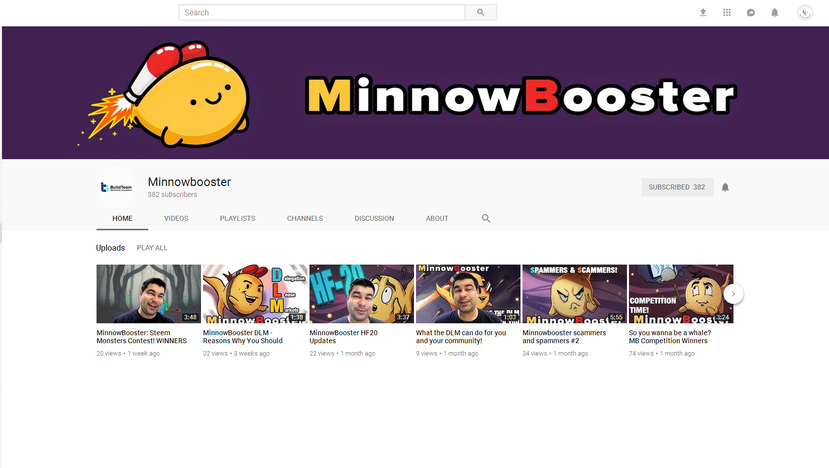
Task: Click title 'MinnowBooster: Steem Monsters Contest! WINNERS'
Action: pos(142,337)
